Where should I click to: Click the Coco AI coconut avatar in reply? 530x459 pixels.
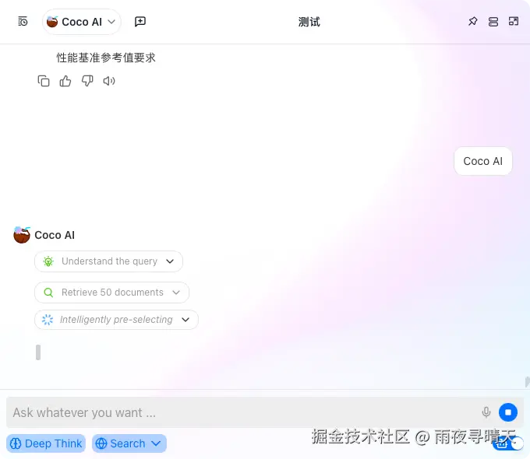coord(22,235)
